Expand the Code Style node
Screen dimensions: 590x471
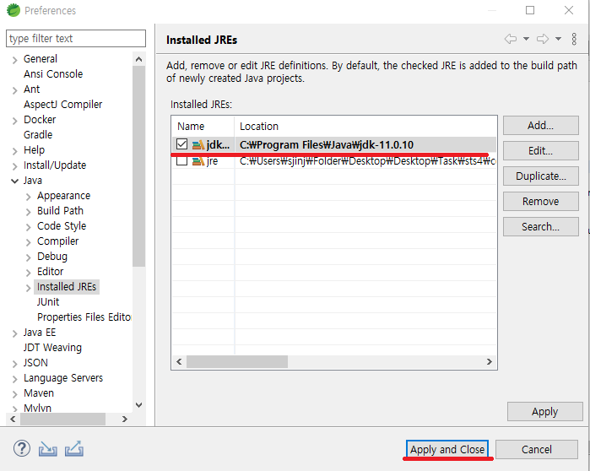(x=28, y=227)
